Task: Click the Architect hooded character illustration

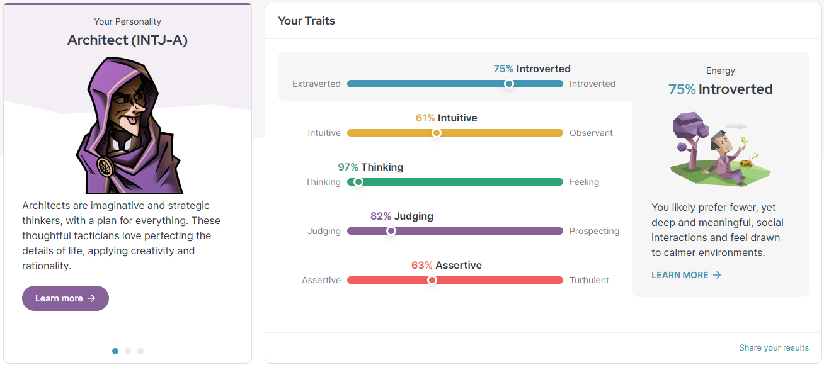Action: point(129,125)
